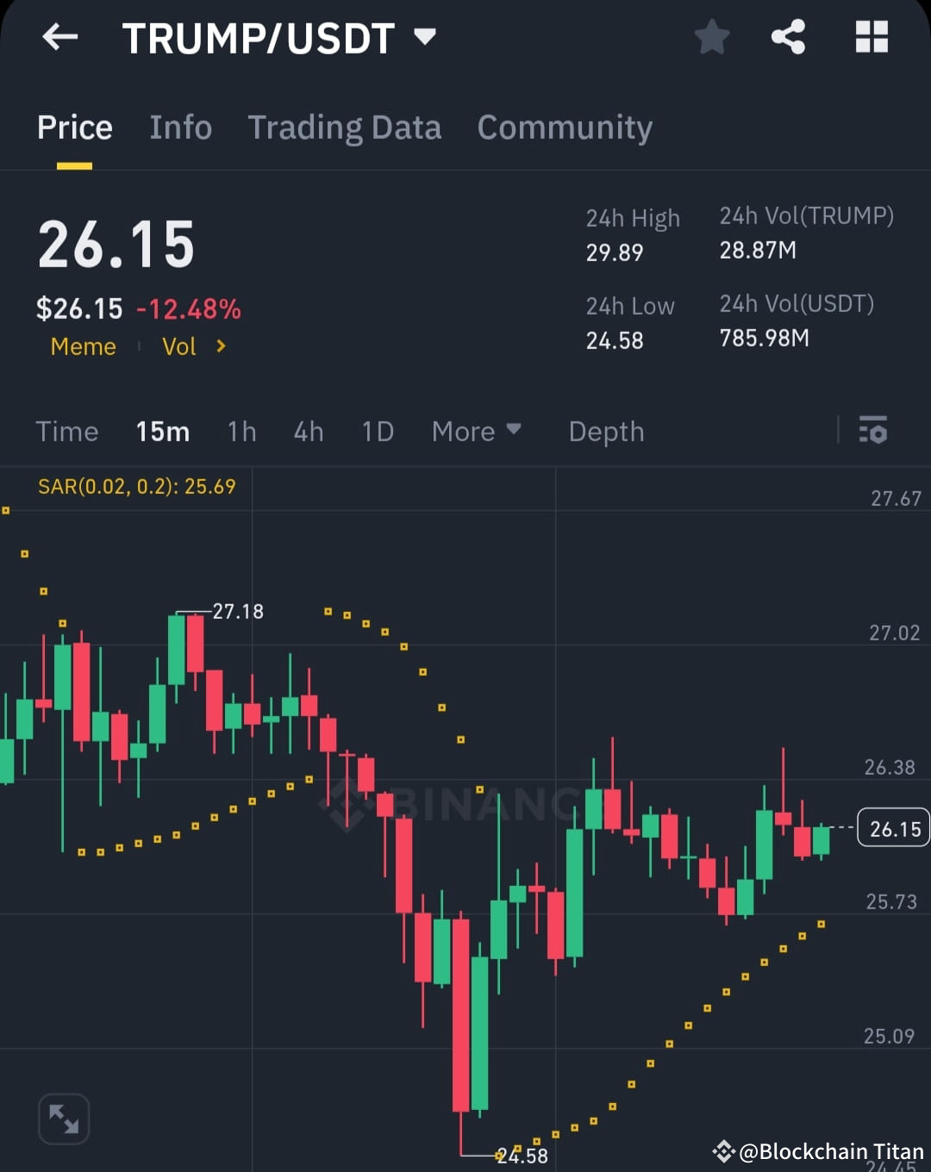Open the Meme category link
The height and width of the screenshot is (1172, 931).
coord(83,346)
